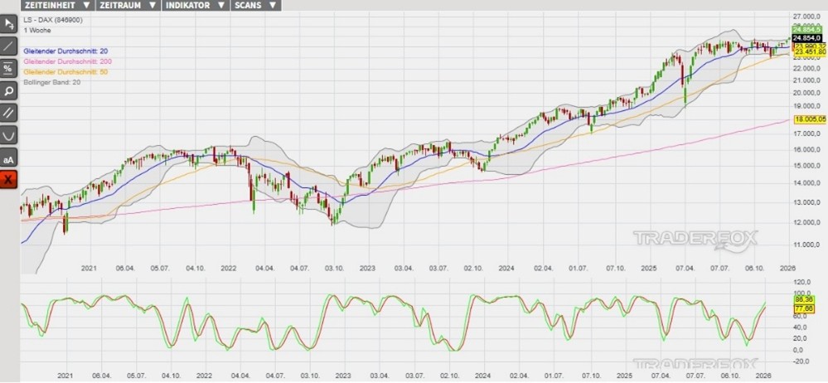This screenshot has width=828, height=383.
Task: Open the aA text annotation tool
Action: [x=8, y=158]
